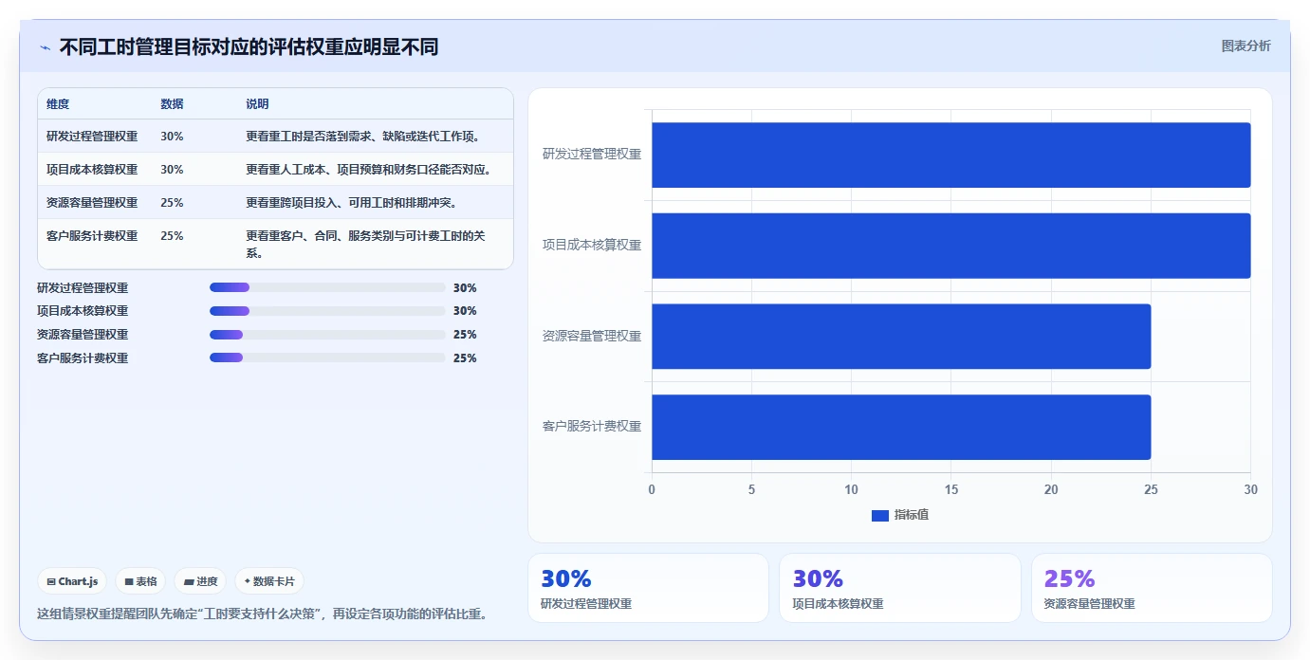The height and width of the screenshot is (660, 1310).
Task: Click the page title 不同工时管理目标对应的评估权重应明显不同
Action: 249,47
